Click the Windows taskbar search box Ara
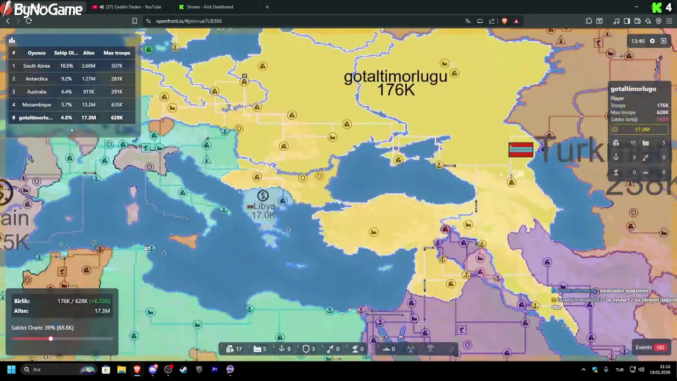This screenshot has height=381, width=677. click(x=60, y=369)
